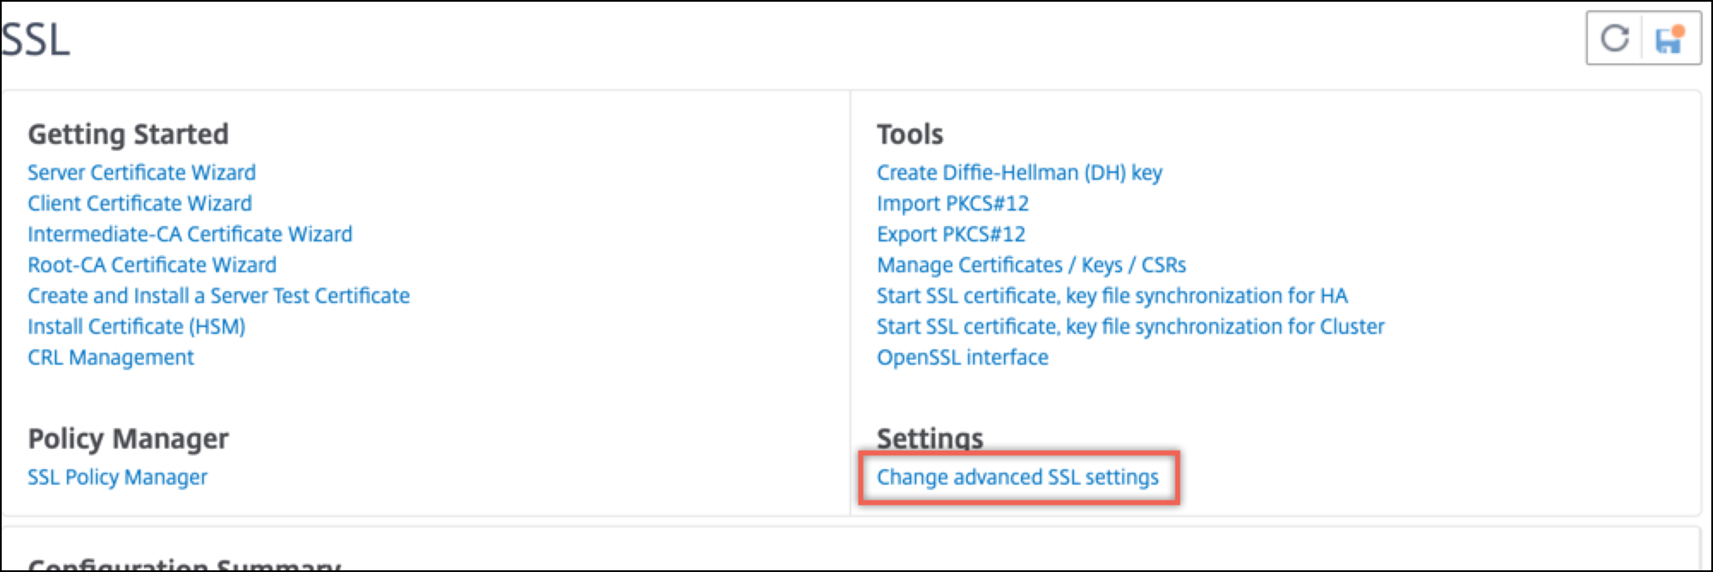Click the Tools heading
1713x572 pixels.
click(x=910, y=134)
